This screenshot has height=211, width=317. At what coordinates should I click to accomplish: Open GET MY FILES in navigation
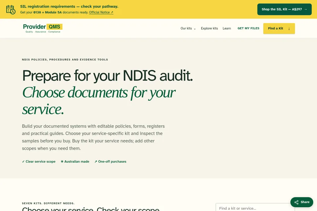click(248, 28)
